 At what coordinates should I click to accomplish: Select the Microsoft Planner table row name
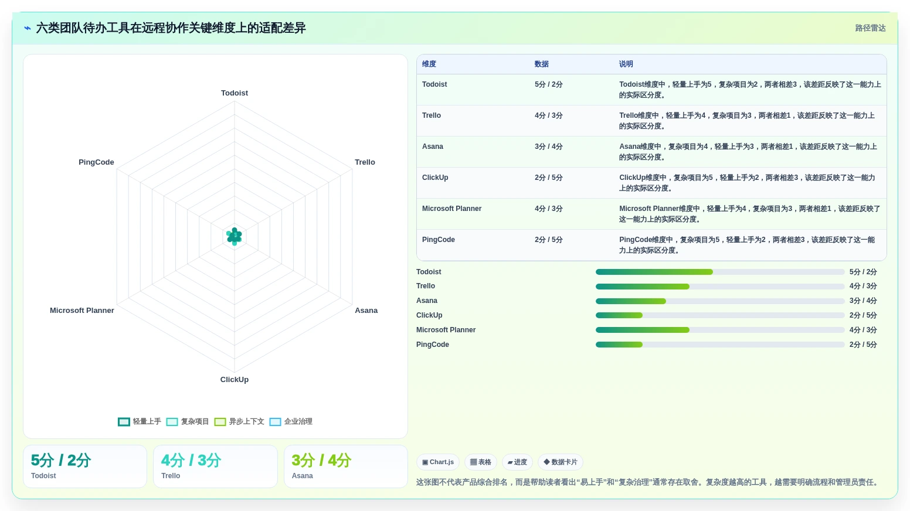[x=451, y=209]
